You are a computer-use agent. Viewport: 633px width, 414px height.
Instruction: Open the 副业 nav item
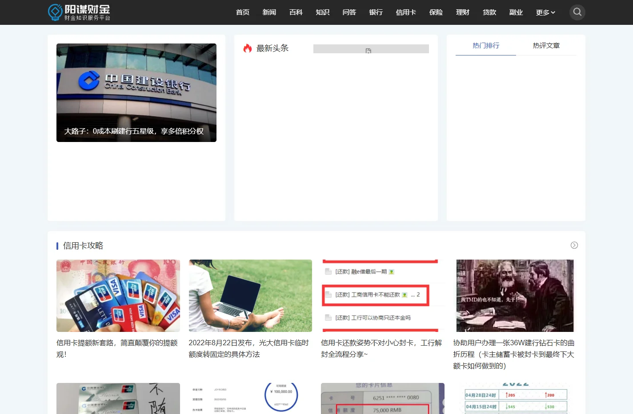[516, 12]
